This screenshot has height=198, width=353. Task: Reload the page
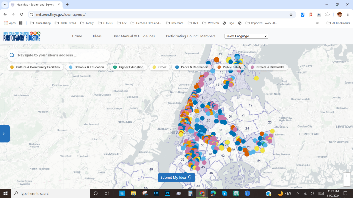[x=22, y=14]
